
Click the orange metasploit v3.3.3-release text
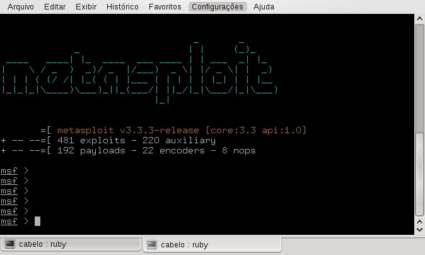[x=185, y=130]
